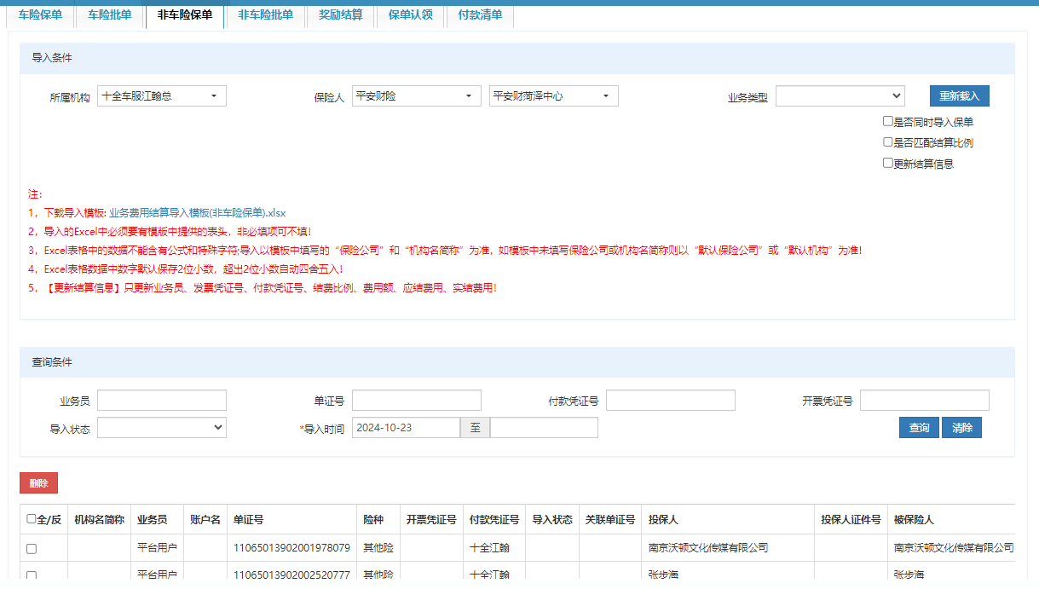This screenshot has width=1039, height=589.
Task: Expand the 所属机构 dropdown
Action: [162, 96]
